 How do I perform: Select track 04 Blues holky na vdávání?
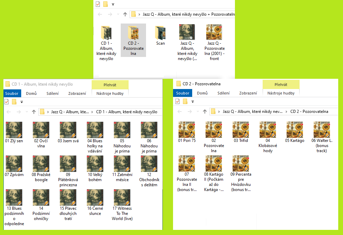[x=95, y=137]
